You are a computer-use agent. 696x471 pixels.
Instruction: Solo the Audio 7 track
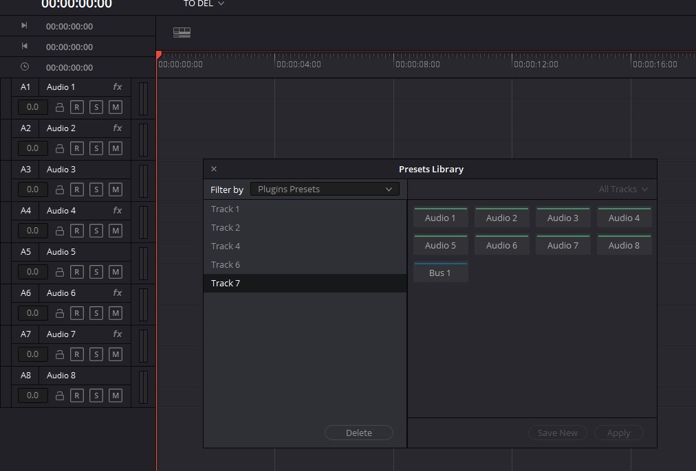tap(96, 354)
